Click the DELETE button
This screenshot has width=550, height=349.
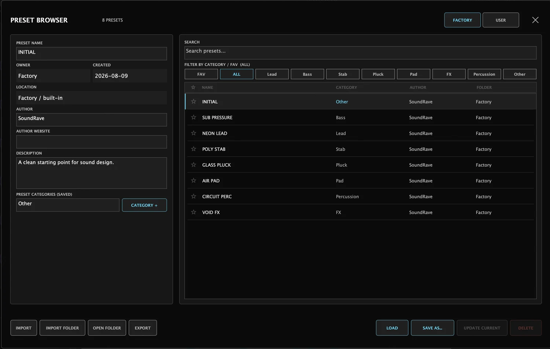pyautogui.click(x=526, y=328)
